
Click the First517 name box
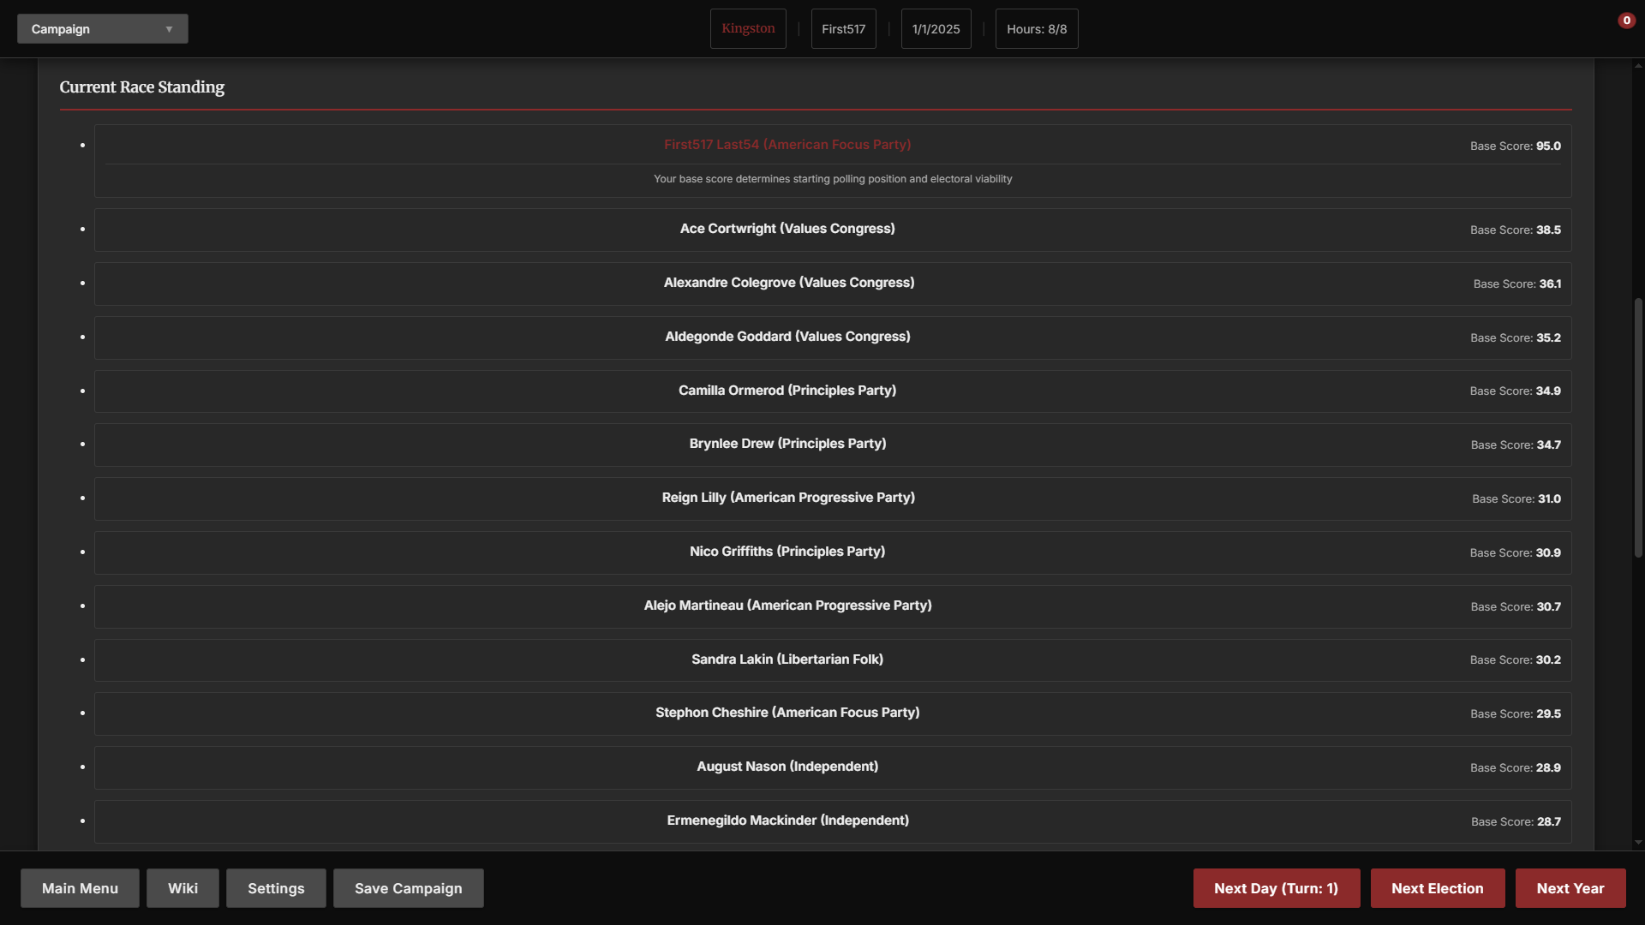[x=843, y=29]
